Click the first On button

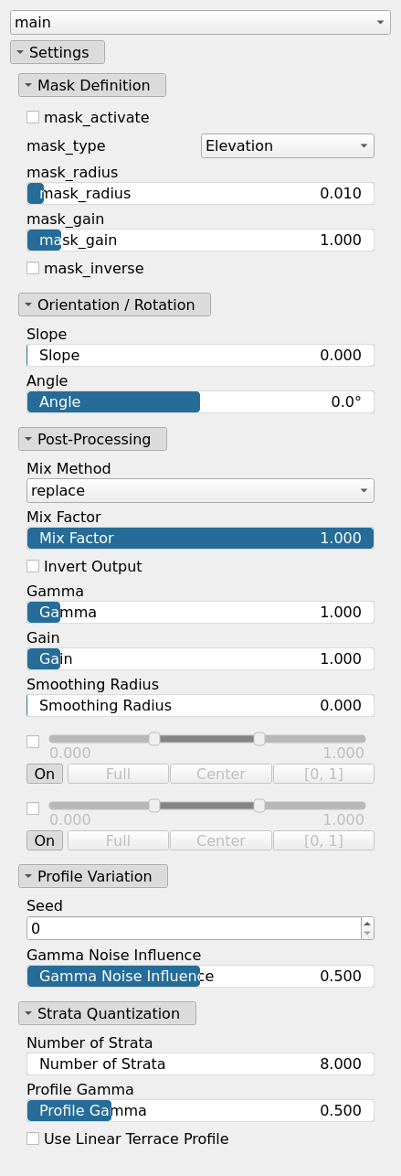45,774
